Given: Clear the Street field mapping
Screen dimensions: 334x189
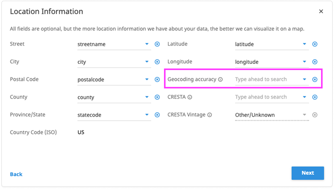Looking at the screenshot, I should click(157, 44).
